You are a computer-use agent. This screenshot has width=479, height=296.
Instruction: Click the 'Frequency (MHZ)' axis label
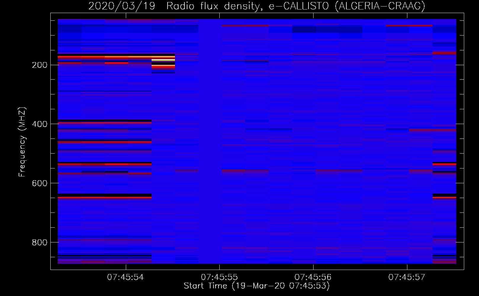22,142
